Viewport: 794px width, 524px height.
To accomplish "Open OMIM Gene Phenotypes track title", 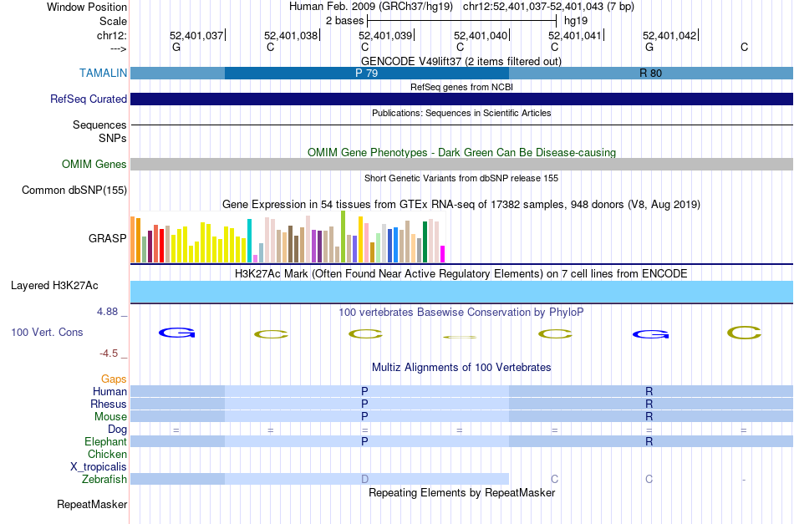I will click(461, 152).
